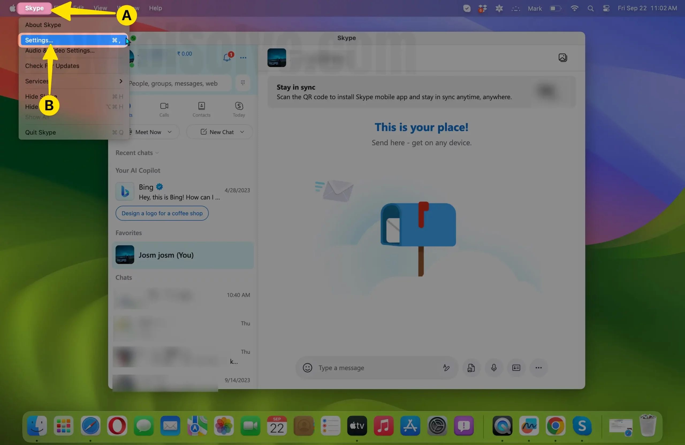The height and width of the screenshot is (445, 685).
Task: Open Google Chrome from the Dock
Action: 555,425
